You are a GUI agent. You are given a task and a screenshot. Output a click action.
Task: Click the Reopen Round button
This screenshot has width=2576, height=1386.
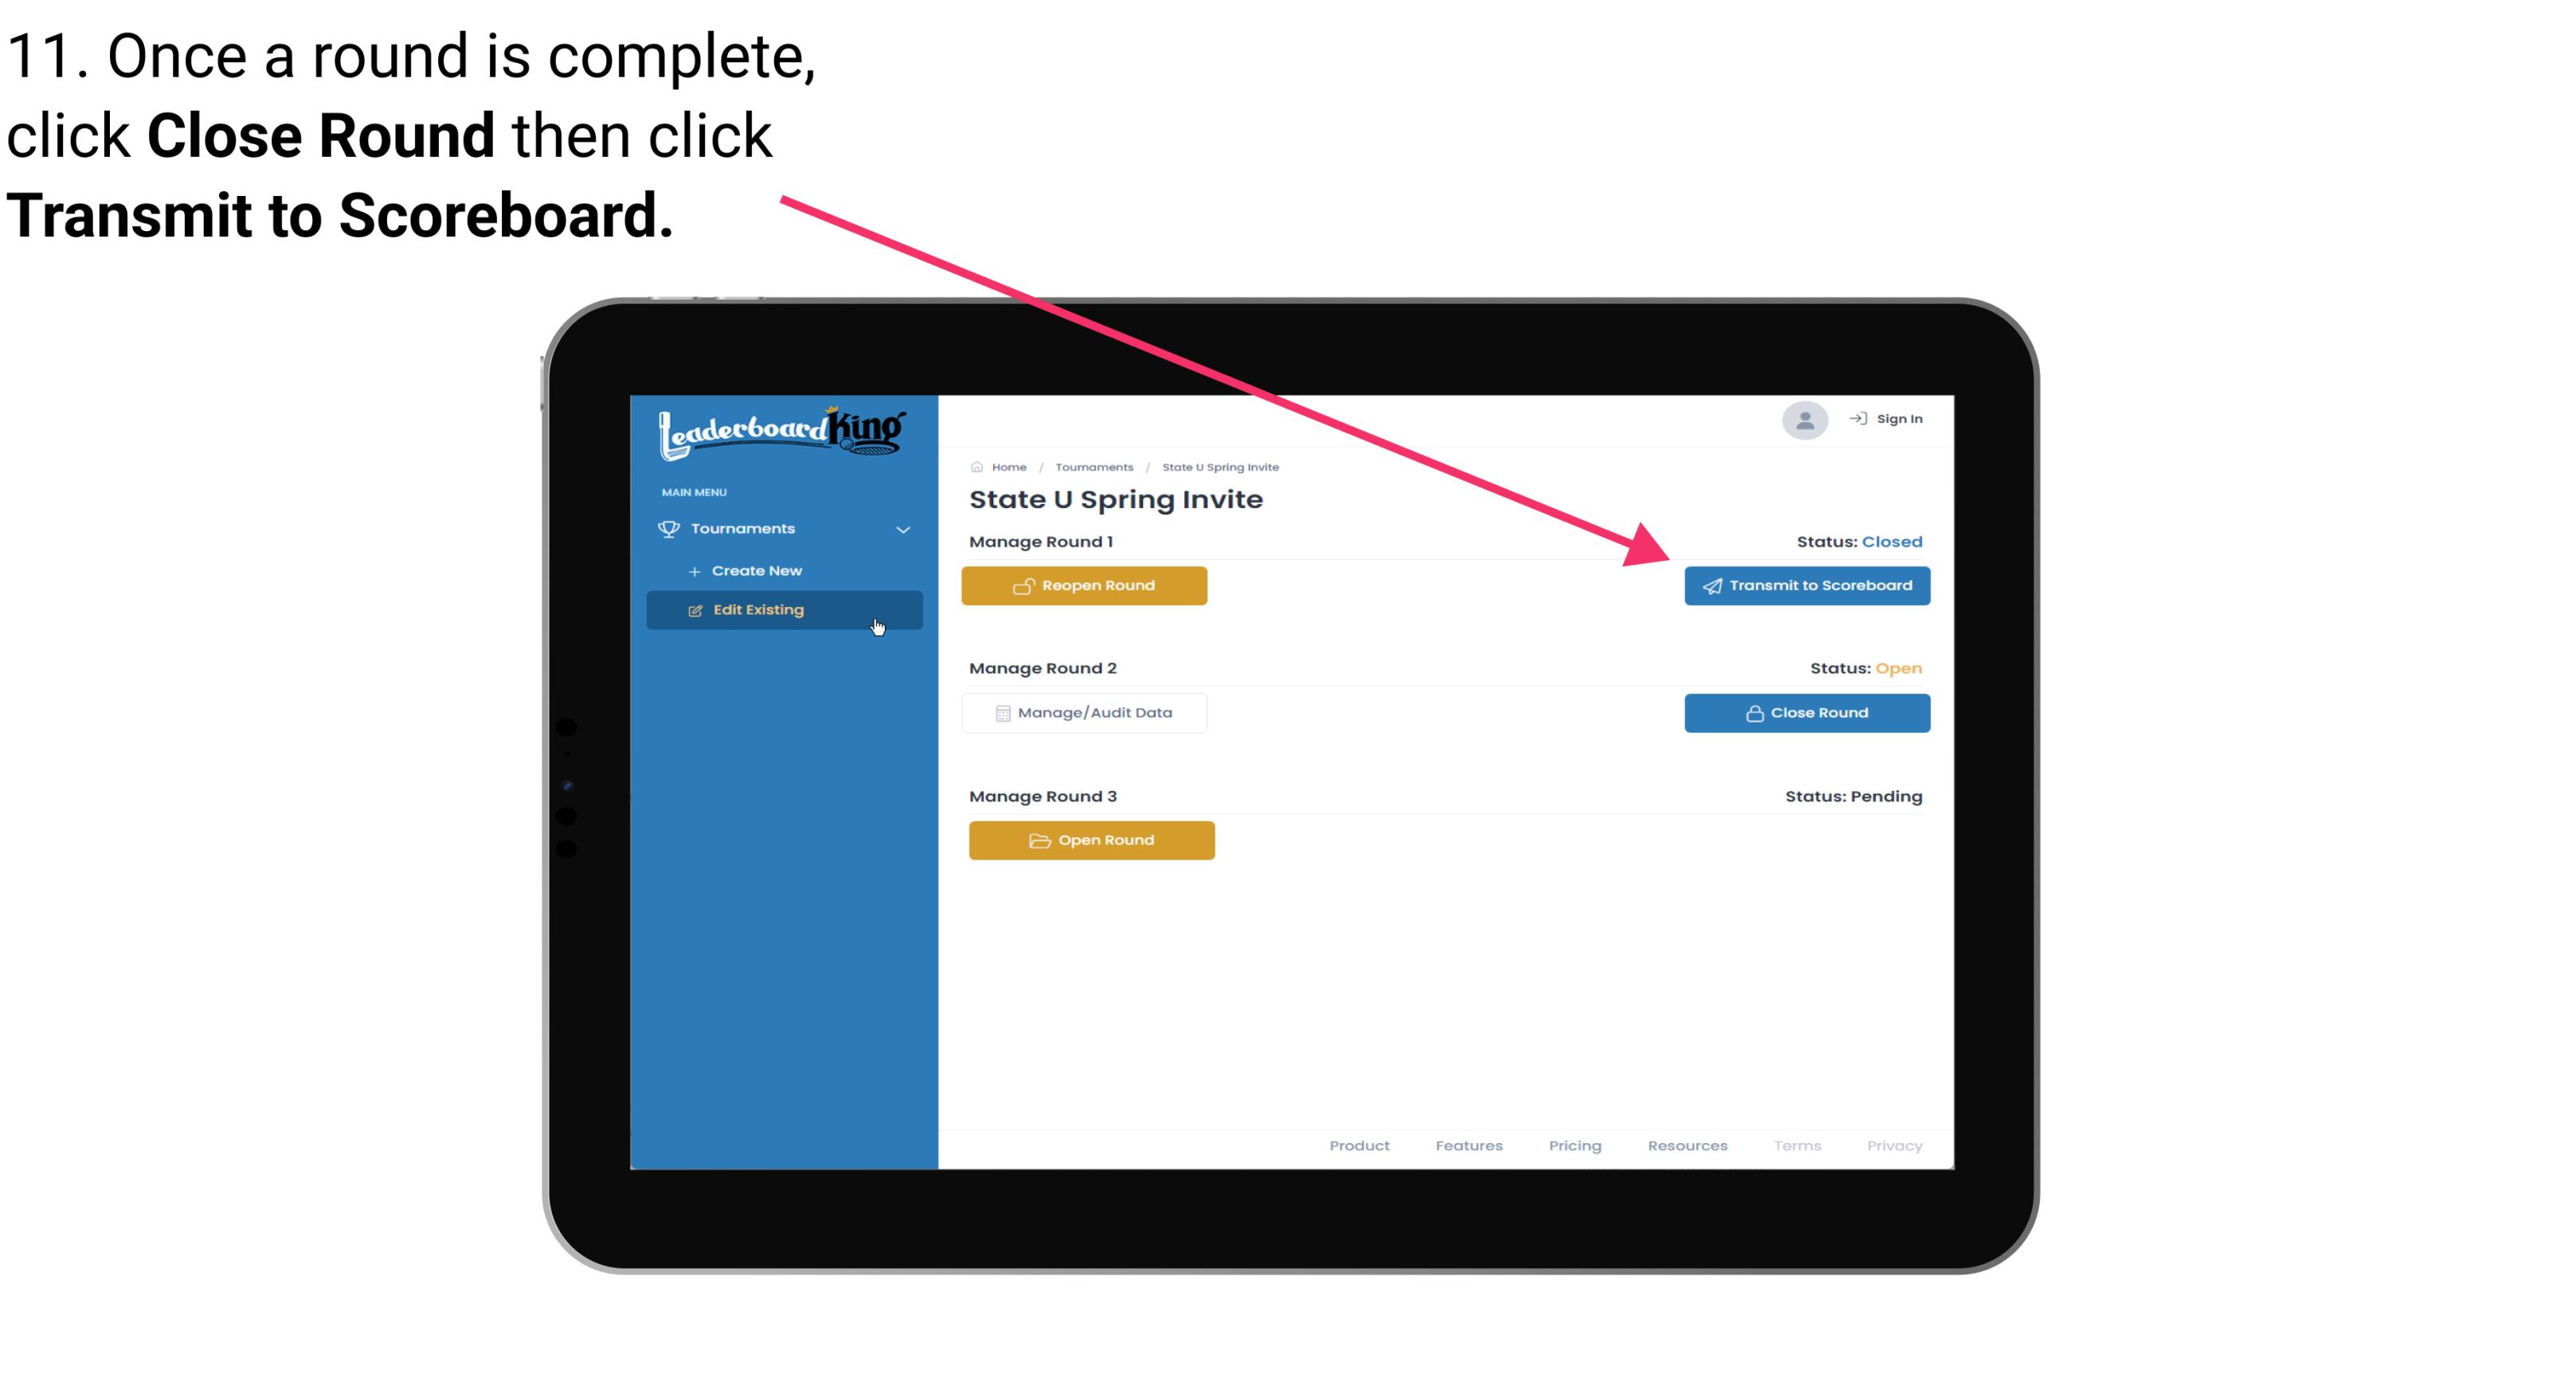point(1088,585)
